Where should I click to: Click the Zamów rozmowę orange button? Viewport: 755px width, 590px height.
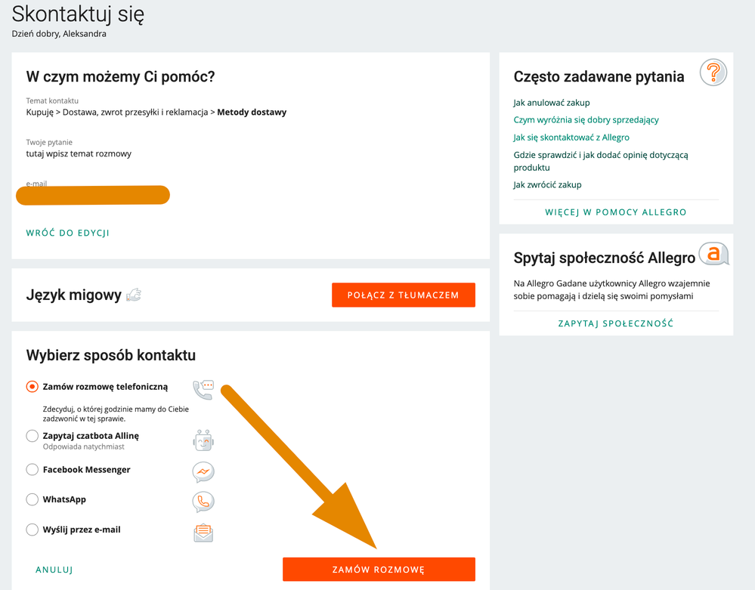(379, 570)
